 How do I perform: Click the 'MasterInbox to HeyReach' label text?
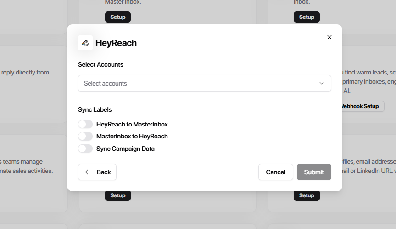pyautogui.click(x=132, y=136)
